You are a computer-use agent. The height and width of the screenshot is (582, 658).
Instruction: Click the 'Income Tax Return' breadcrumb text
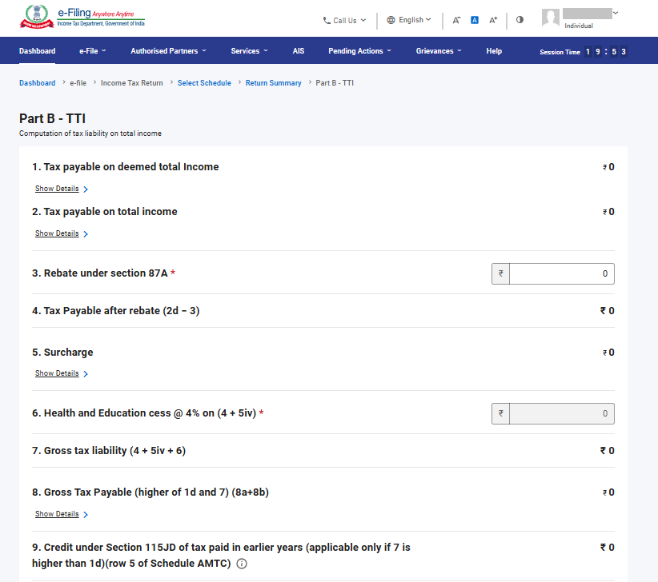pos(132,83)
